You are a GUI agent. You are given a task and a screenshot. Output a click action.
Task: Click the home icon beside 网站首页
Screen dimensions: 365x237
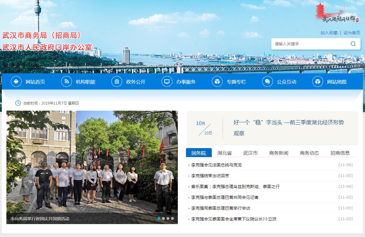click(x=16, y=81)
